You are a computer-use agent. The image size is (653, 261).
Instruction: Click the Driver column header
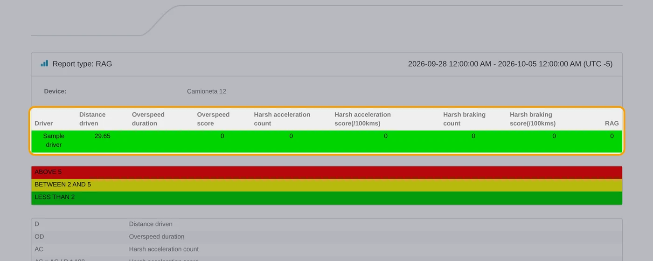click(x=44, y=124)
